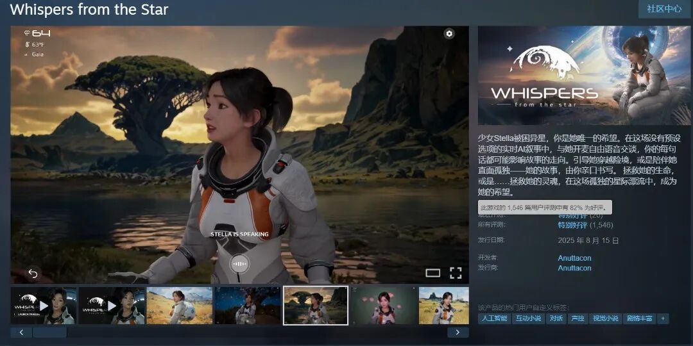Play the second trailer video thumbnail
693x346 pixels.
[112, 306]
